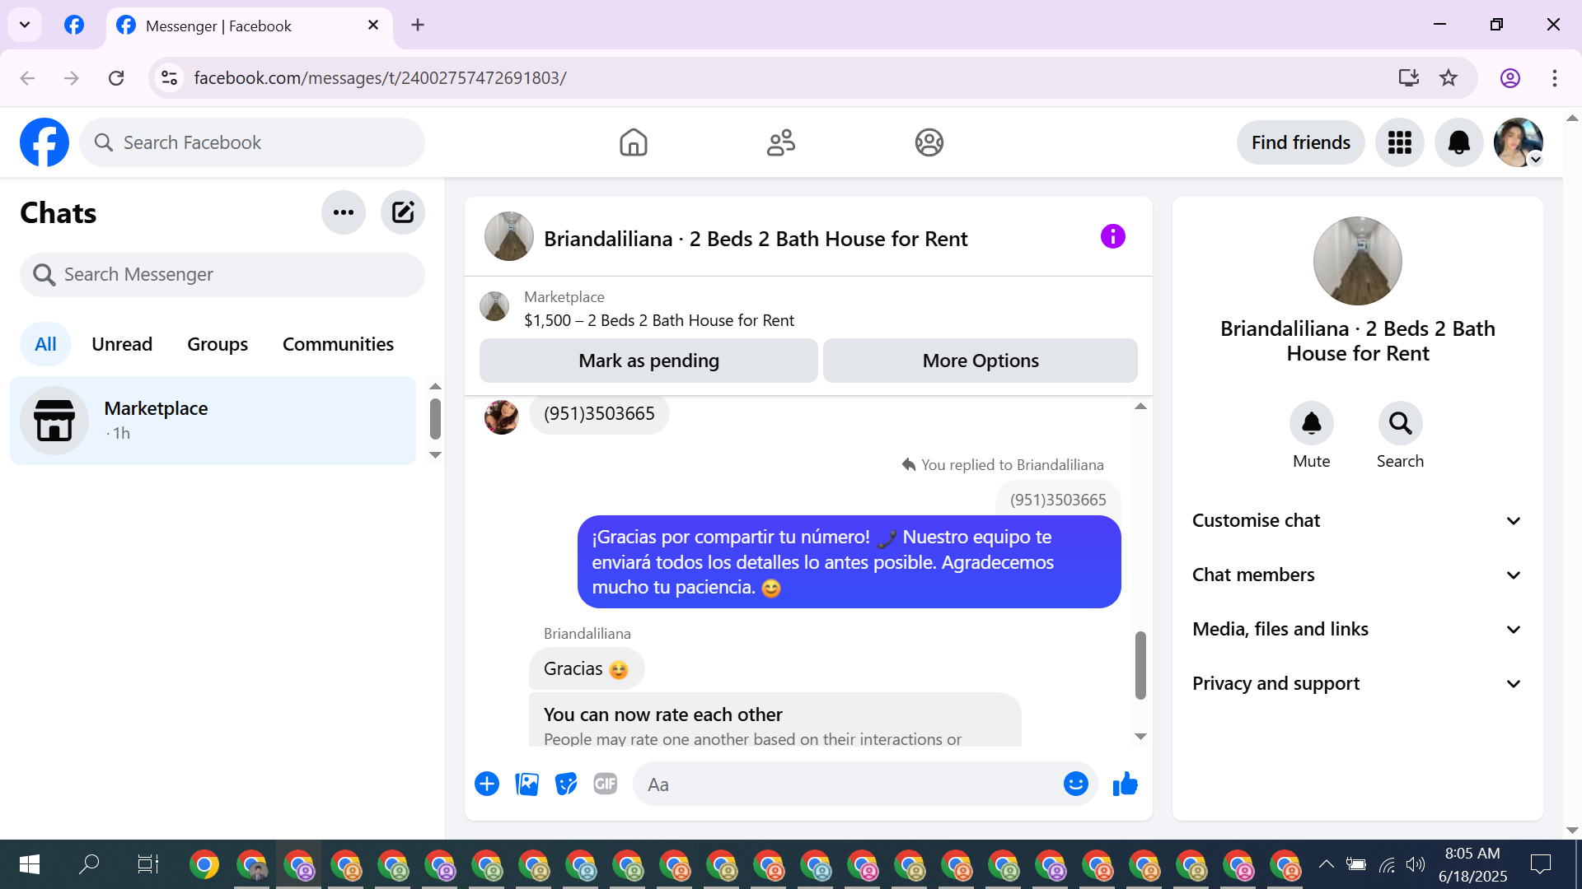Open site information icon in address bar
This screenshot has height=889, width=1582.
(169, 77)
